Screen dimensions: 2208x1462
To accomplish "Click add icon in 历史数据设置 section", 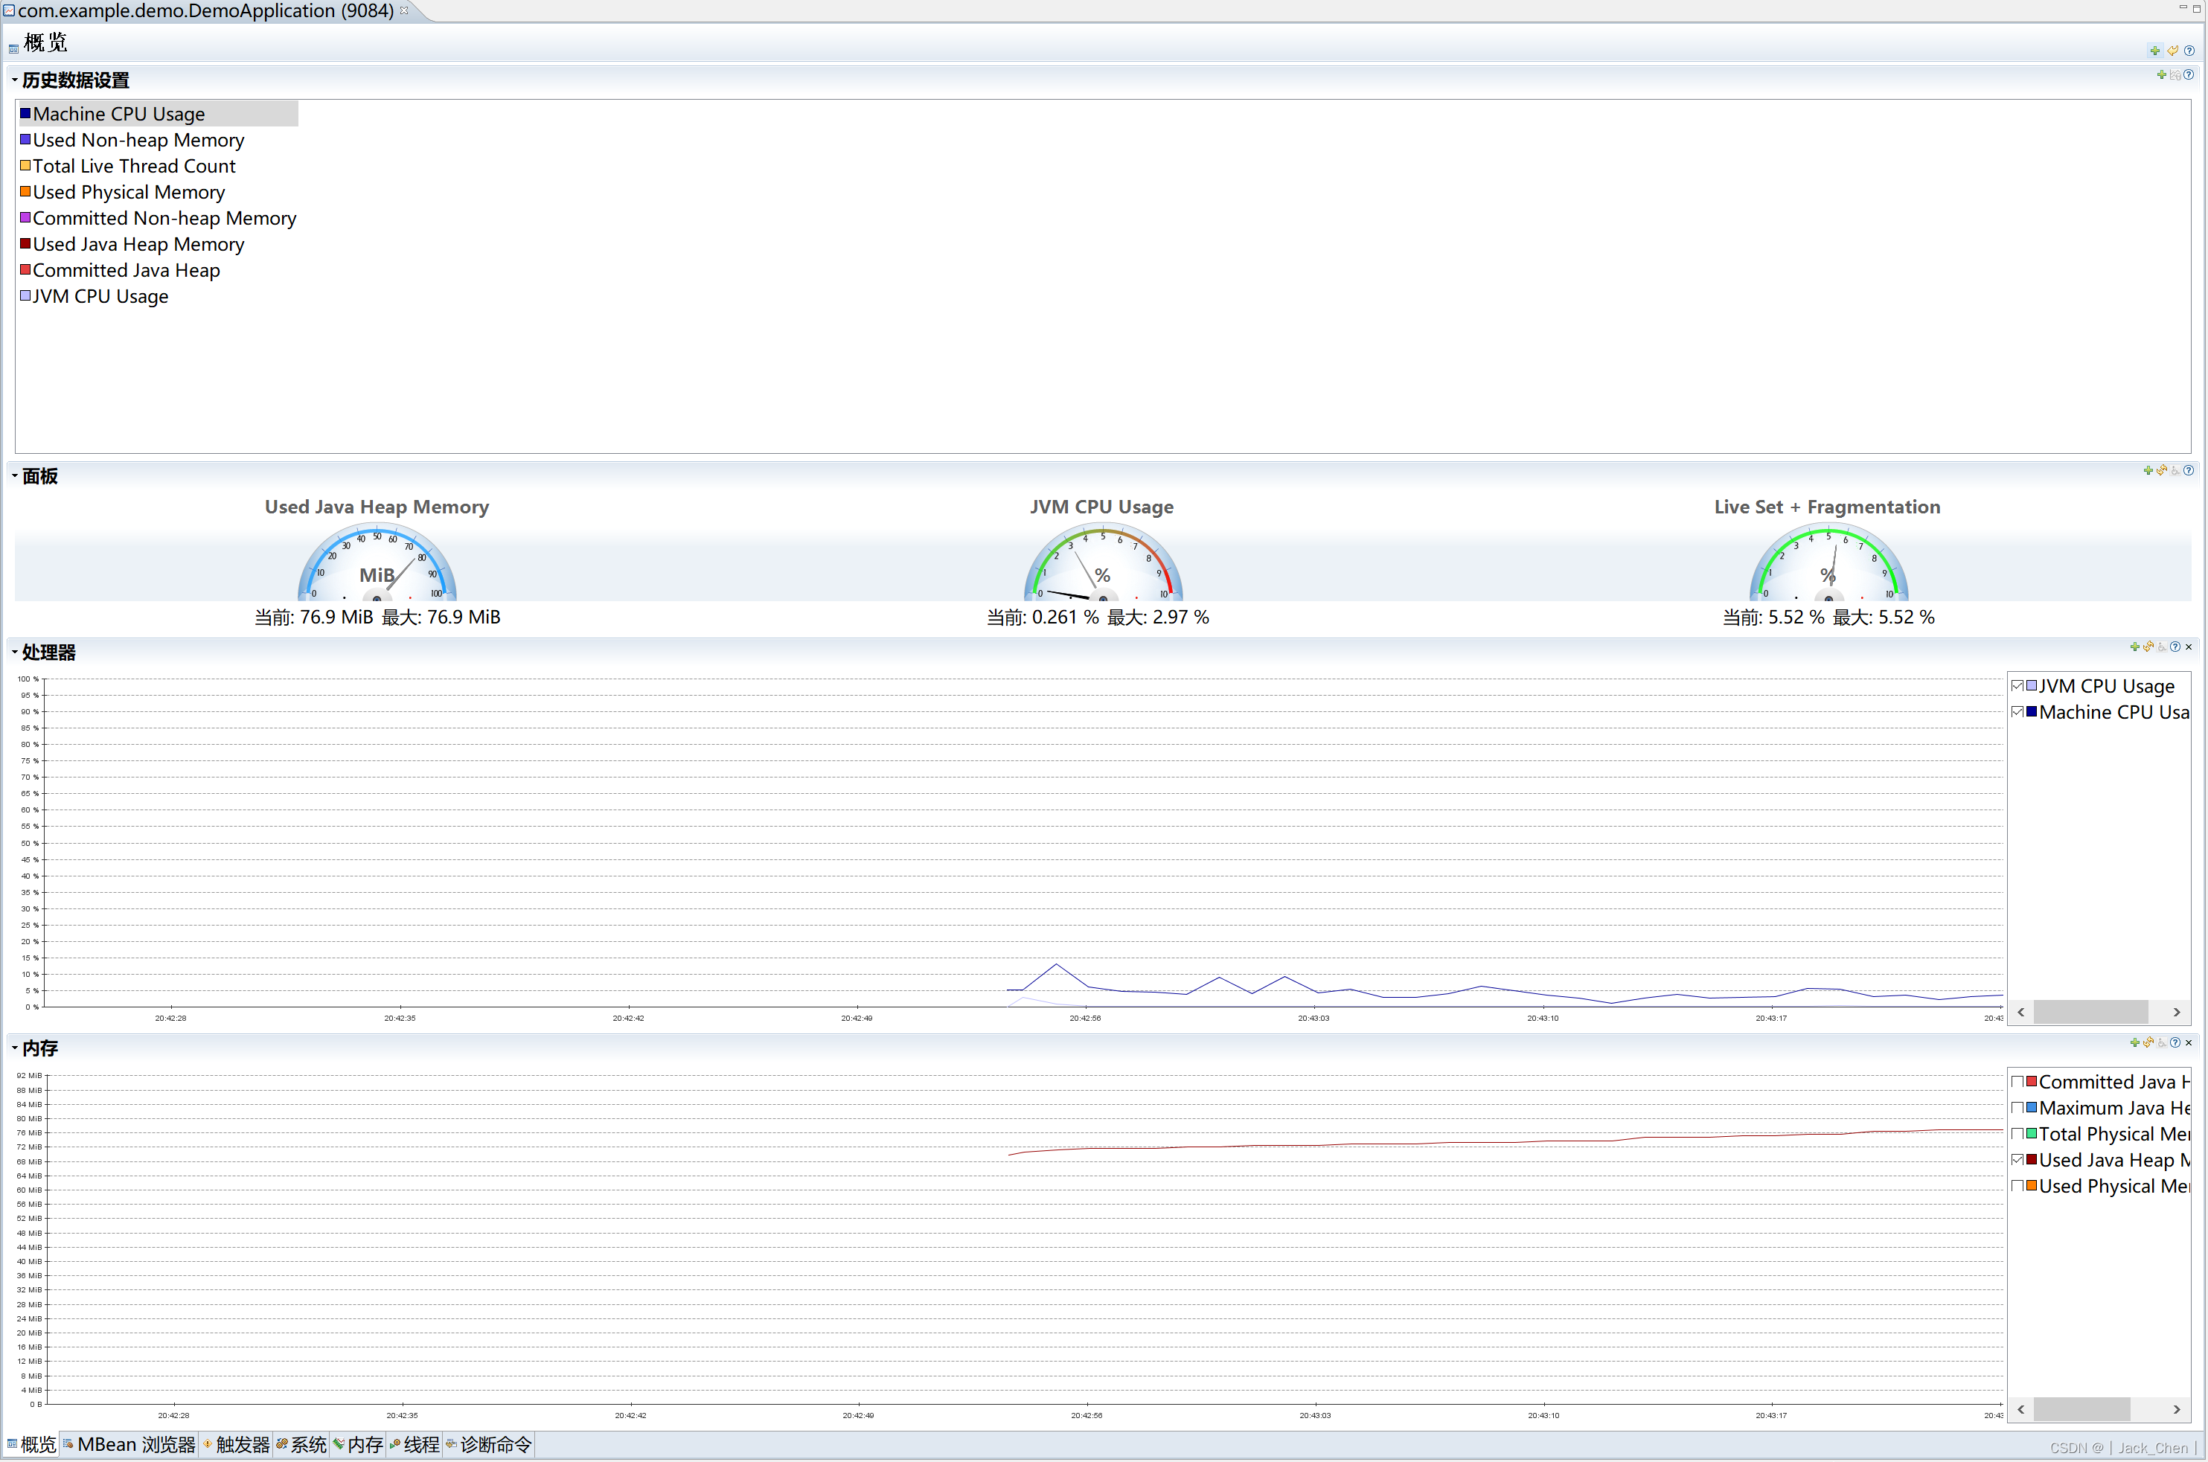I will click(x=2161, y=74).
